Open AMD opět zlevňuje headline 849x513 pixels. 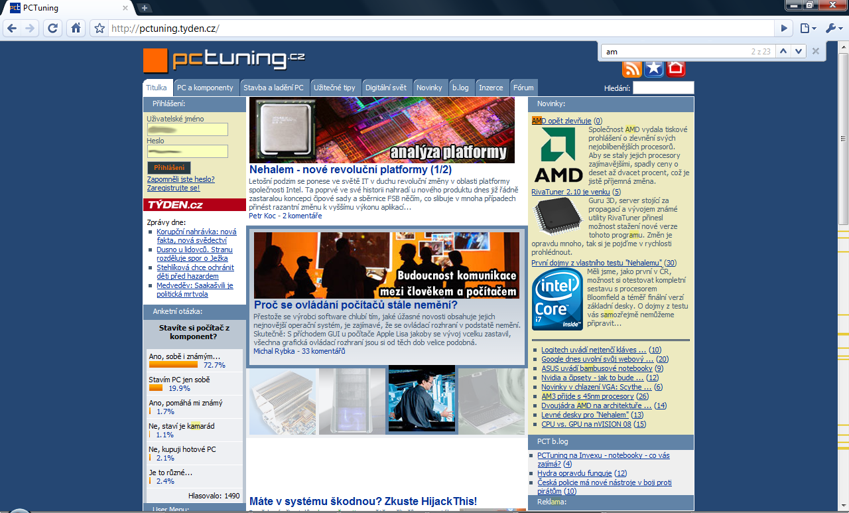561,121
